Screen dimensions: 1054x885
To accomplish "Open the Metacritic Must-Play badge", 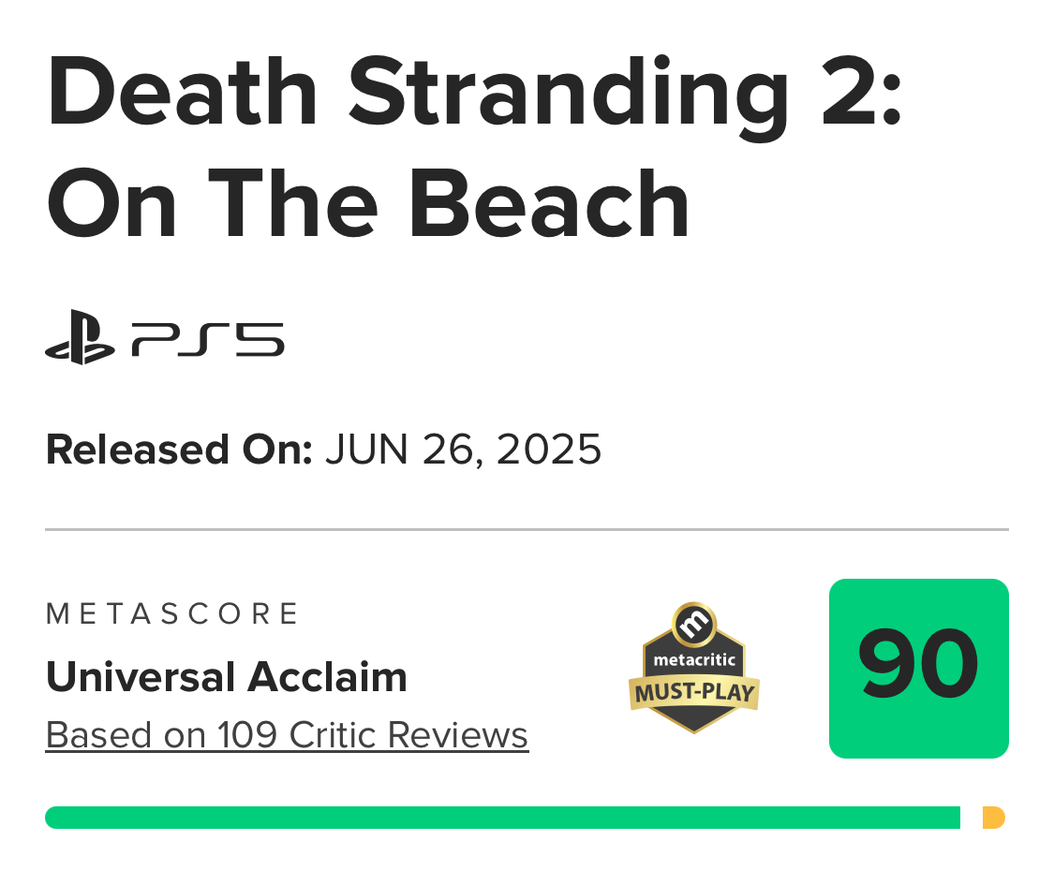I will point(694,668).
